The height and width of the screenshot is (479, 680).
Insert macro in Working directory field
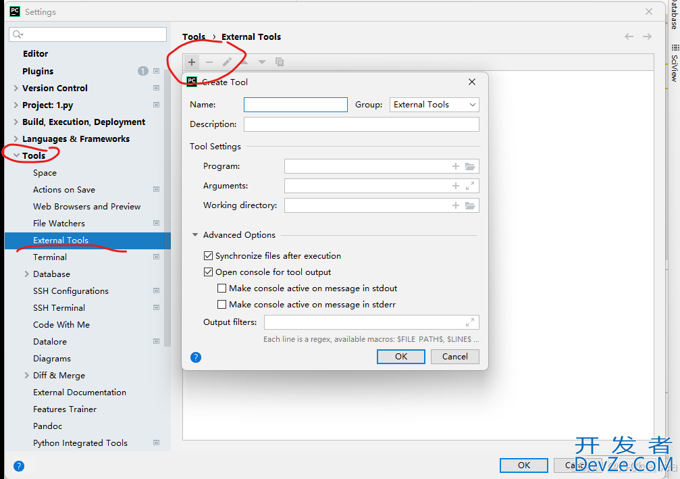click(x=455, y=205)
